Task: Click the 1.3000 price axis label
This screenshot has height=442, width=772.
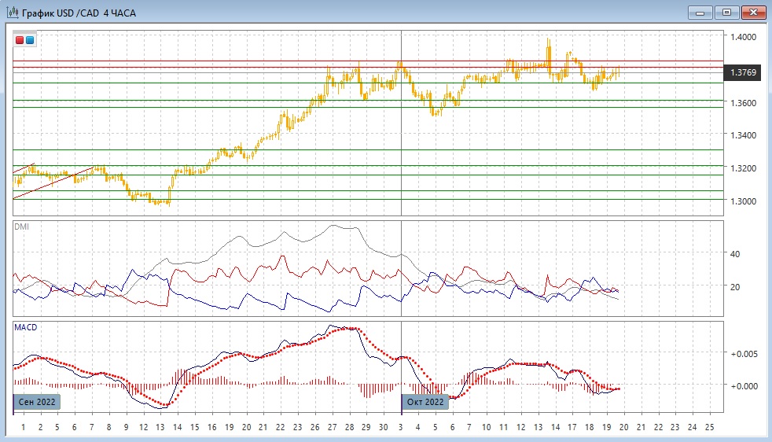Action: 743,201
